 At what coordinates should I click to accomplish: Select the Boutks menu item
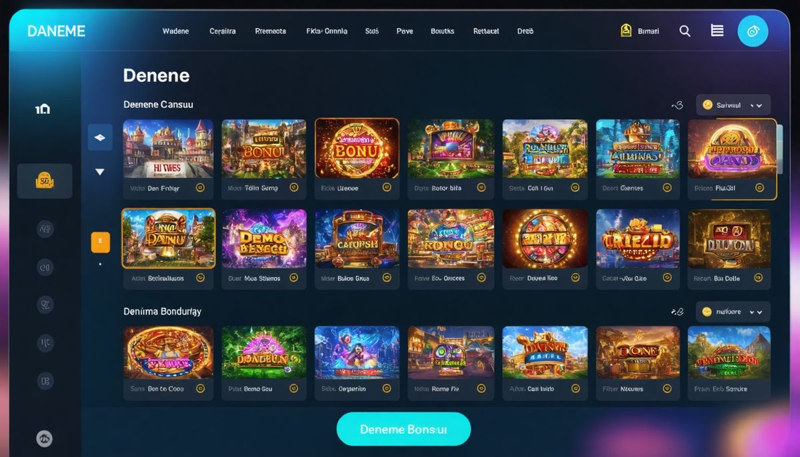click(x=442, y=31)
